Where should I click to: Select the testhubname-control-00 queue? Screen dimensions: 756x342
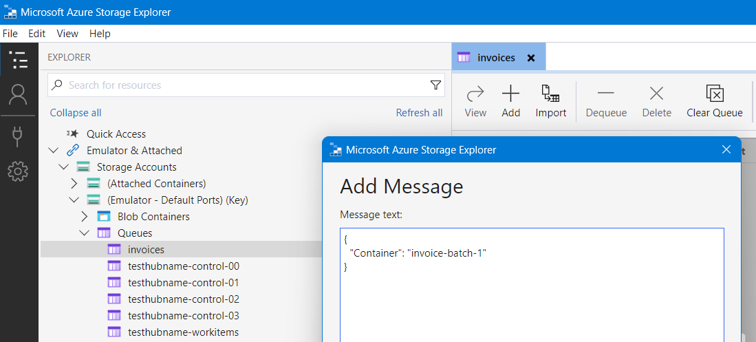point(184,266)
